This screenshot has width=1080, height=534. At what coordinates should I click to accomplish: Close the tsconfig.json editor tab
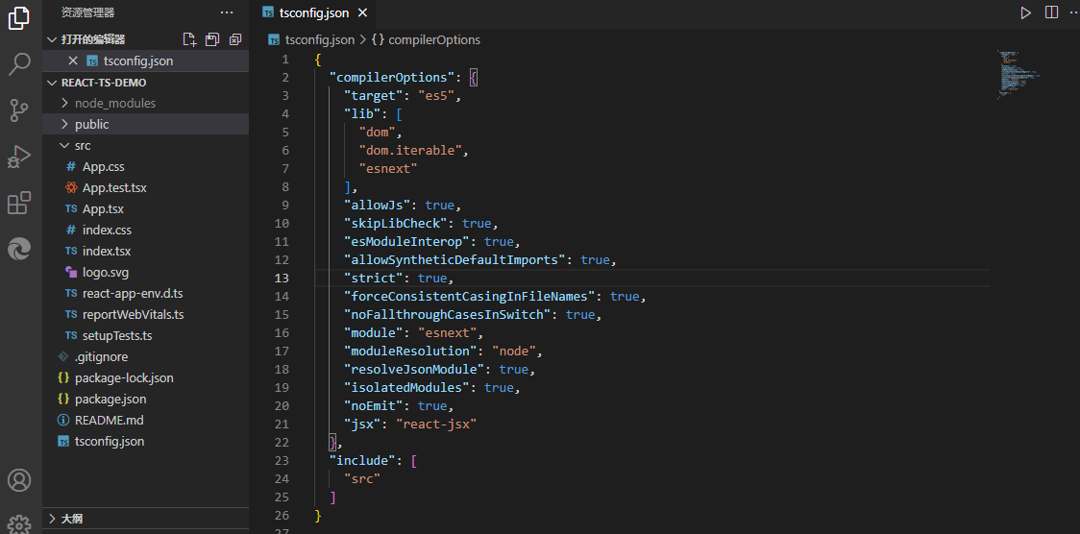tap(363, 13)
